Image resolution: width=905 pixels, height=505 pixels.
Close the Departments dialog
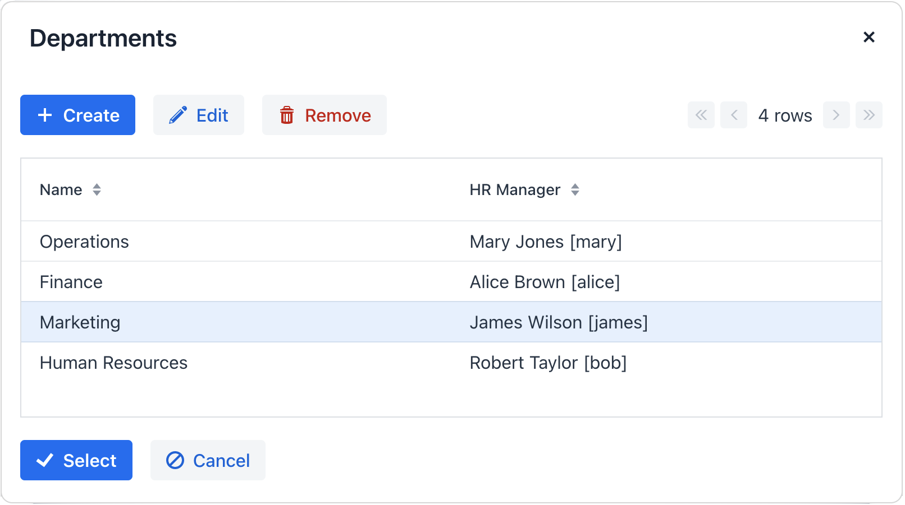[x=869, y=37]
